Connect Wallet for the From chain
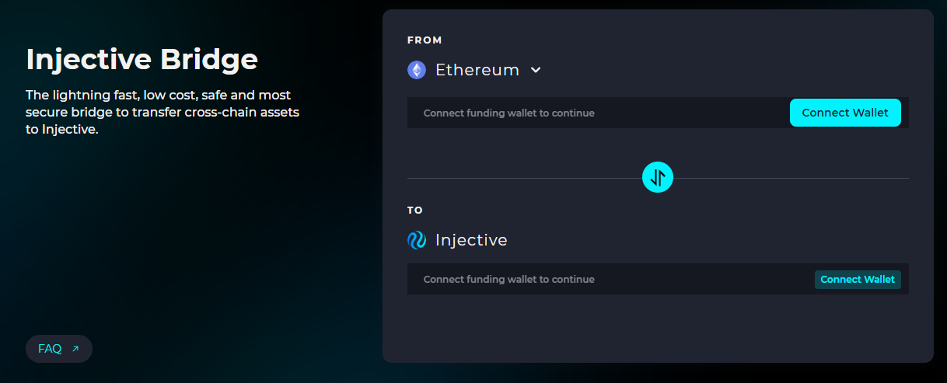Viewport: 947px width, 383px height. tap(845, 113)
